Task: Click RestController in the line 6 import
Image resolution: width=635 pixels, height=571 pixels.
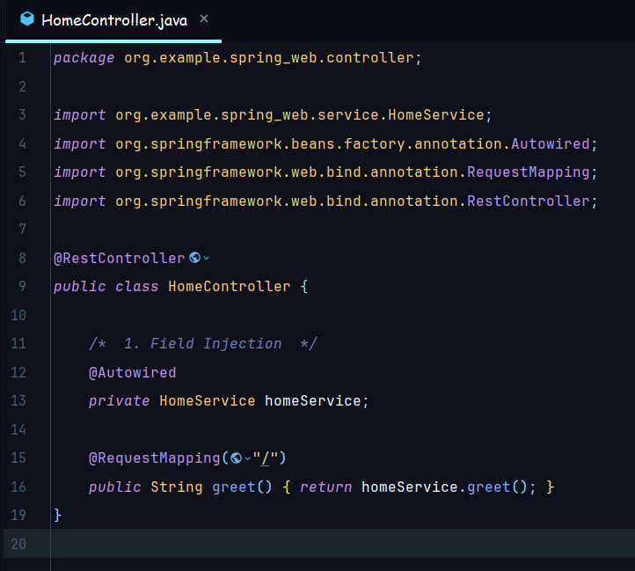Action: click(529, 201)
